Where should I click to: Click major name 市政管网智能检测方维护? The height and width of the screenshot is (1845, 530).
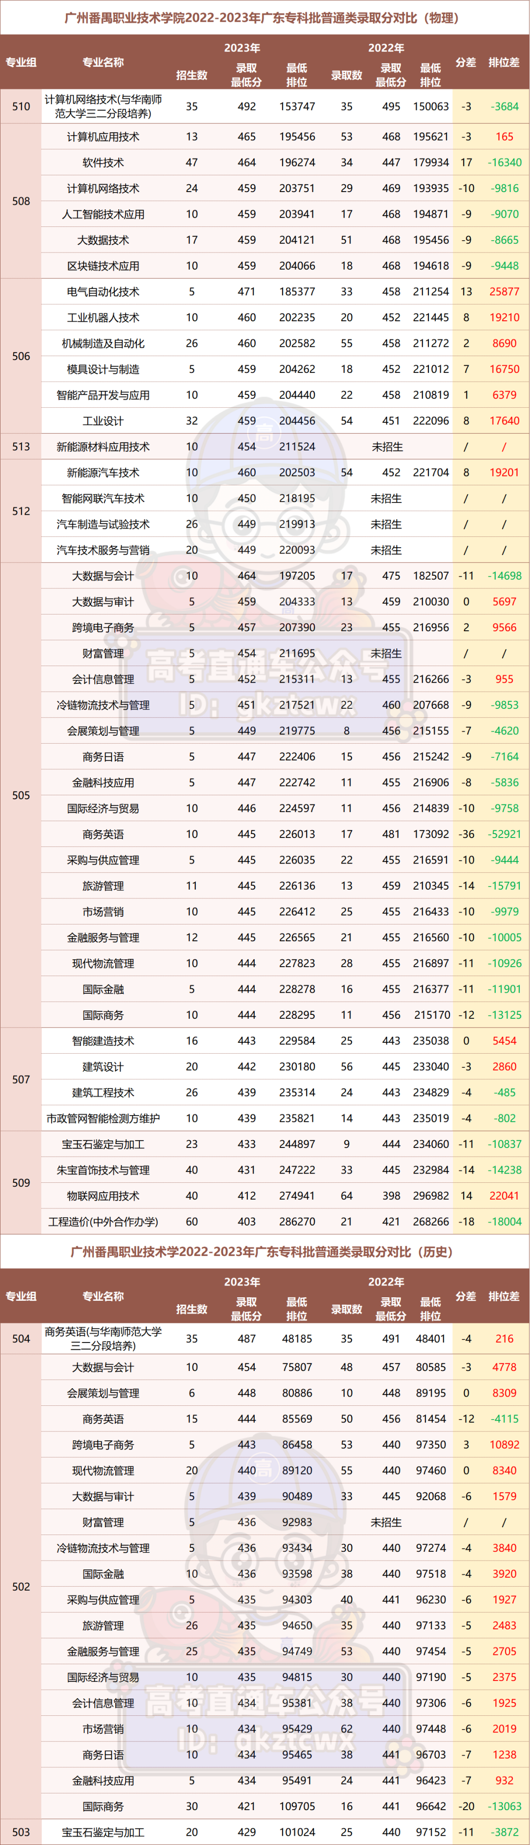[x=103, y=1118]
